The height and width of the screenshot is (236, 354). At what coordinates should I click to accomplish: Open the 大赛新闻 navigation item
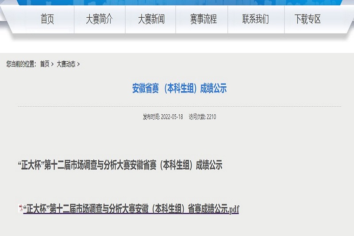151,19
